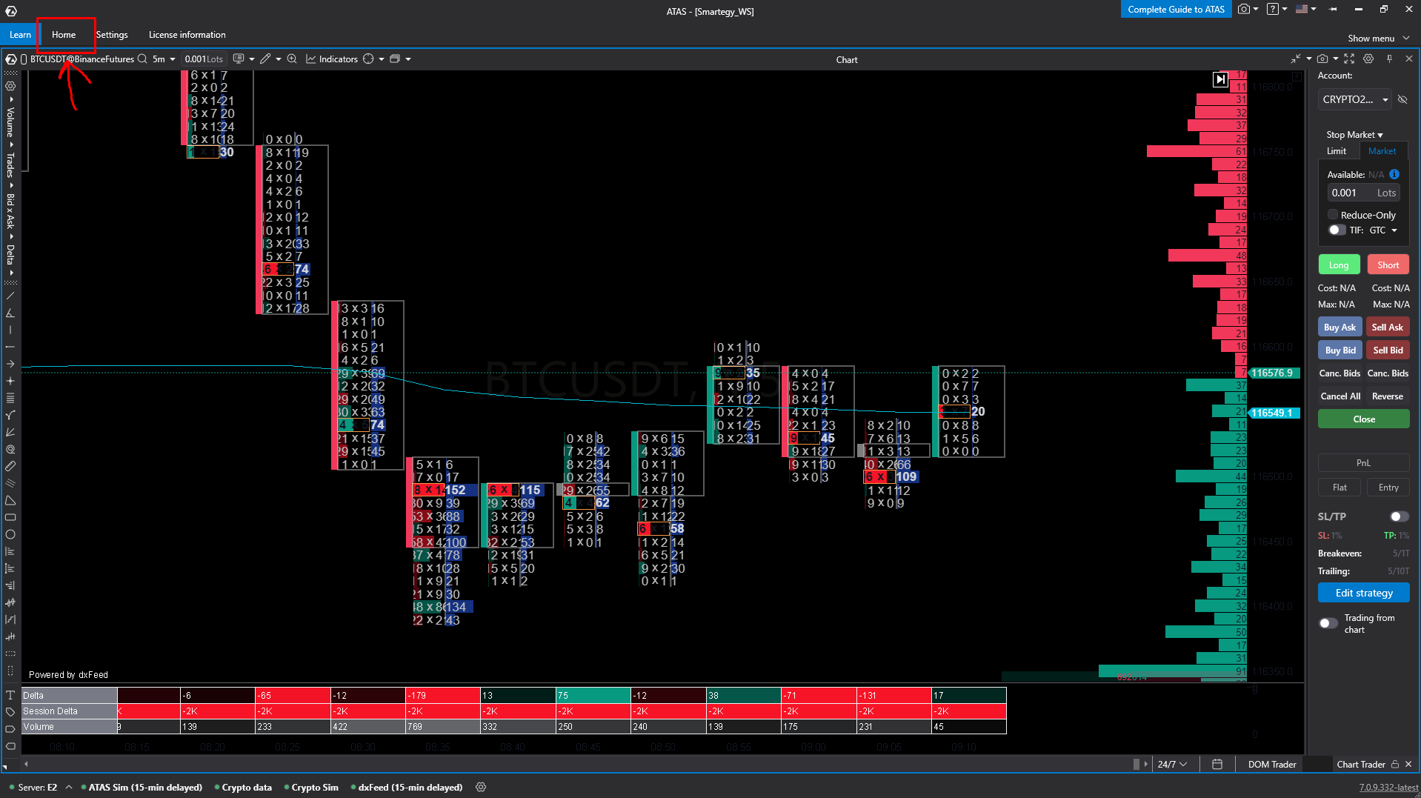The image size is (1421, 798).
Task: Enable the Reduce-Only option
Action: [1333, 215]
